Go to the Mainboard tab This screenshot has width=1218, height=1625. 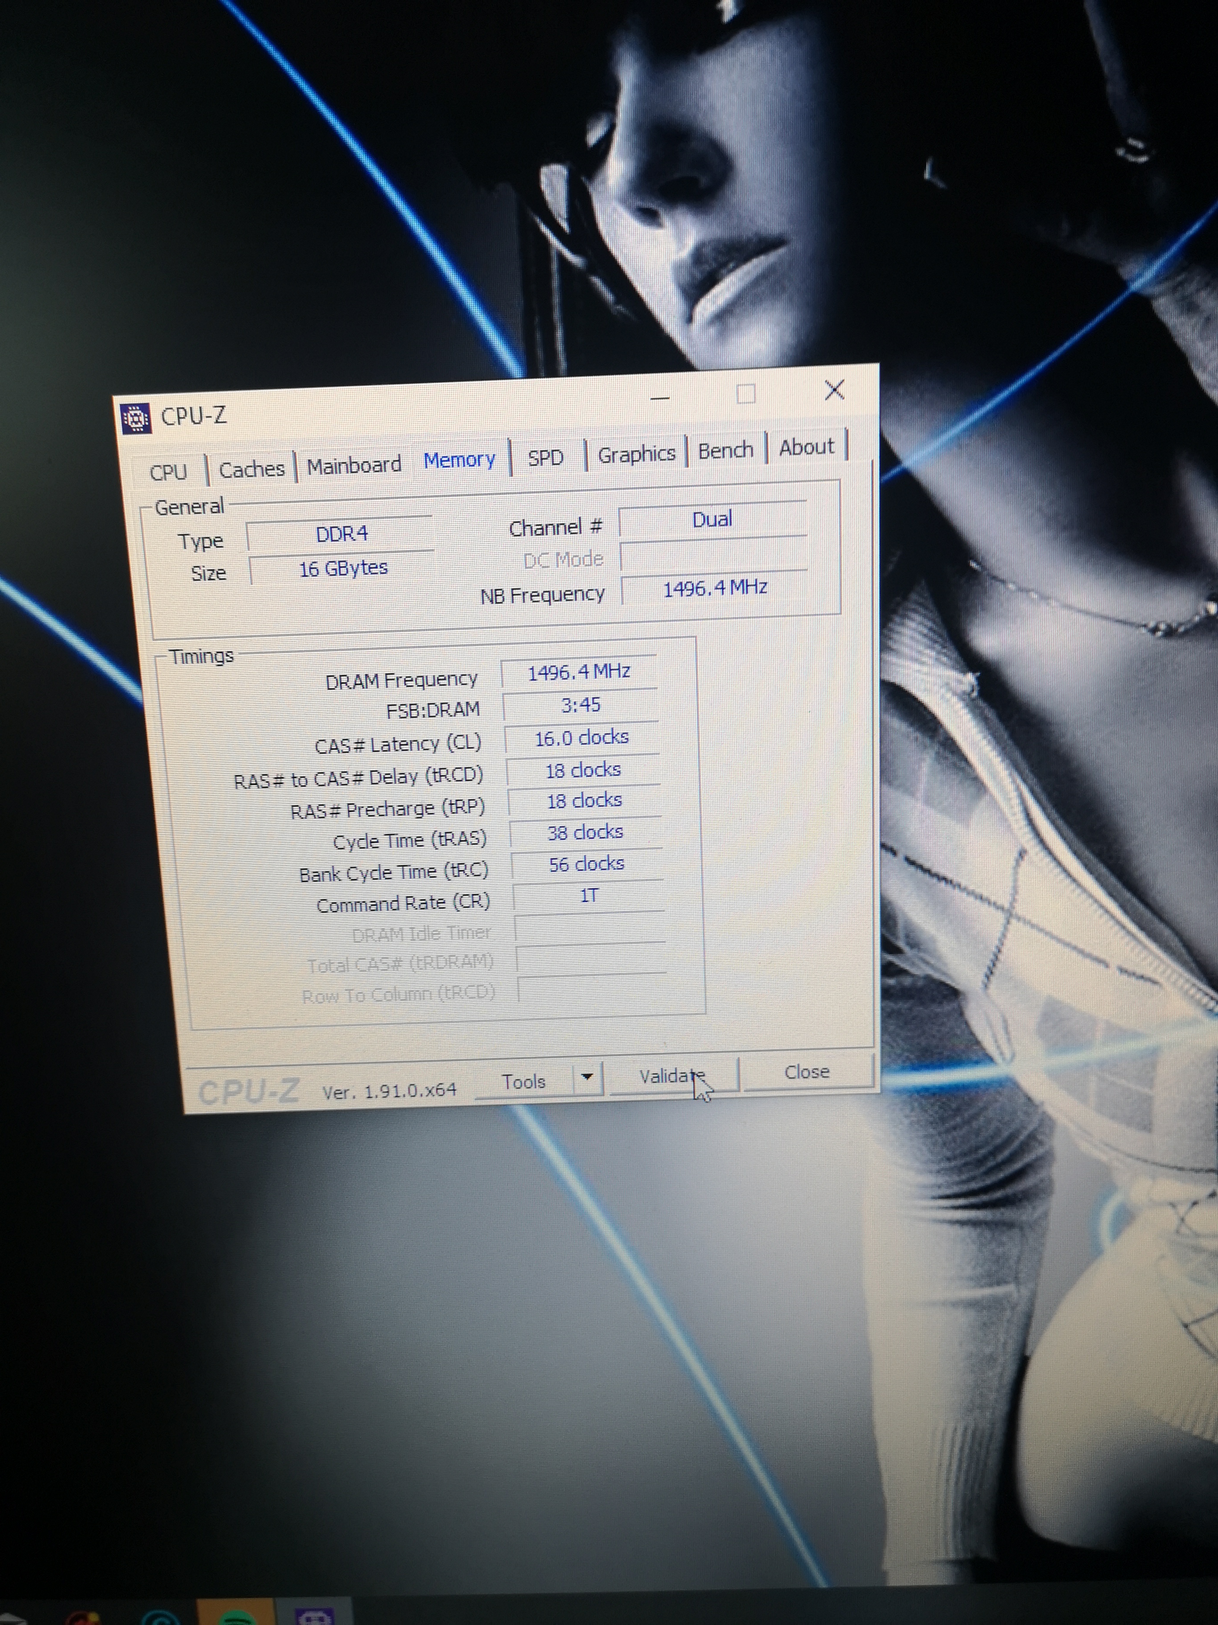354,465
